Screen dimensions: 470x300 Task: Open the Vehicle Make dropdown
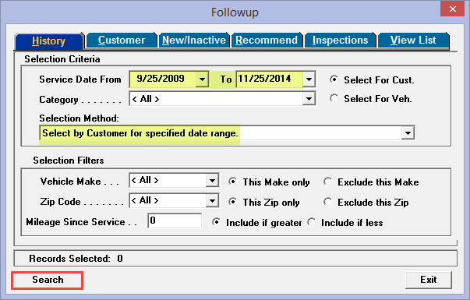click(212, 181)
